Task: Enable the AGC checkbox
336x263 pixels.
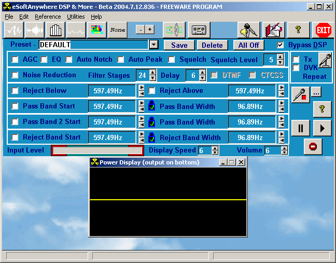Action: pyautogui.click(x=15, y=60)
